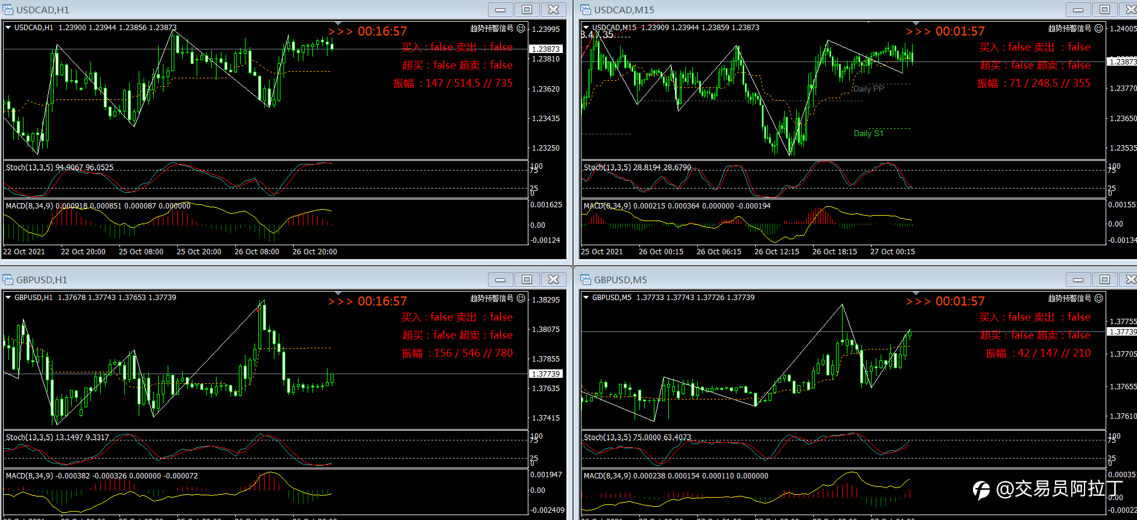Screen dimensions: 1137x520
Task: Click the USDCAD,H1 window chart icon
Action: tap(8, 10)
